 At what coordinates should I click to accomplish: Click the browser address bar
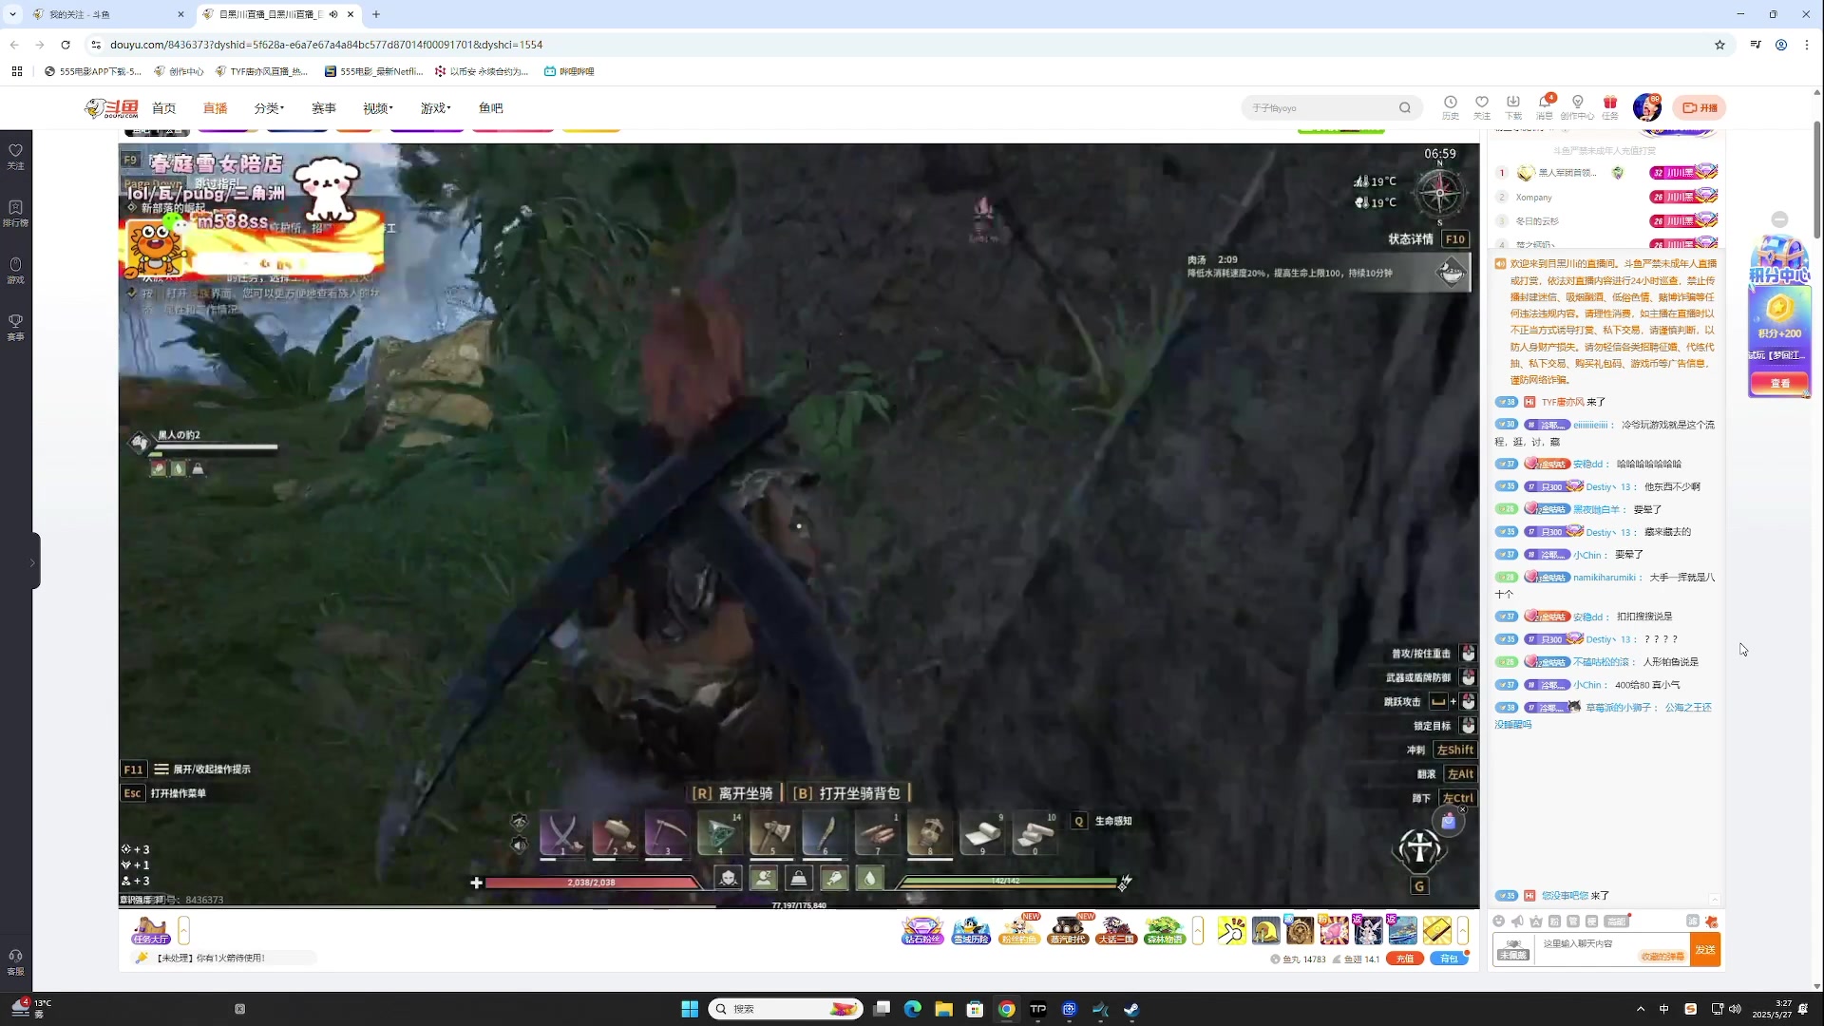tap(902, 45)
